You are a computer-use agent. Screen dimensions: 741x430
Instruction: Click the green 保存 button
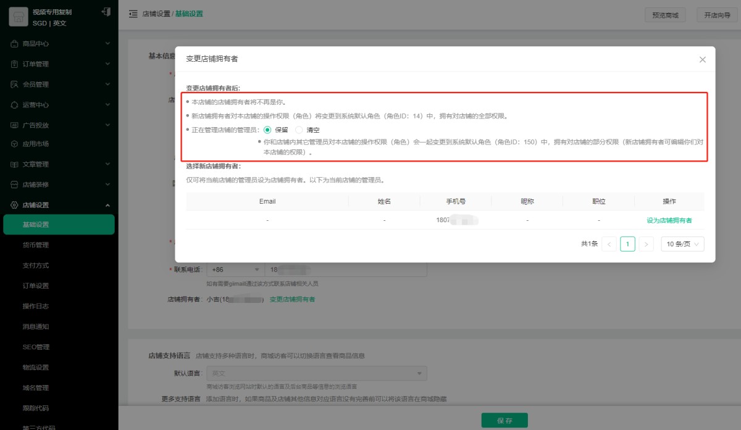pyautogui.click(x=504, y=420)
